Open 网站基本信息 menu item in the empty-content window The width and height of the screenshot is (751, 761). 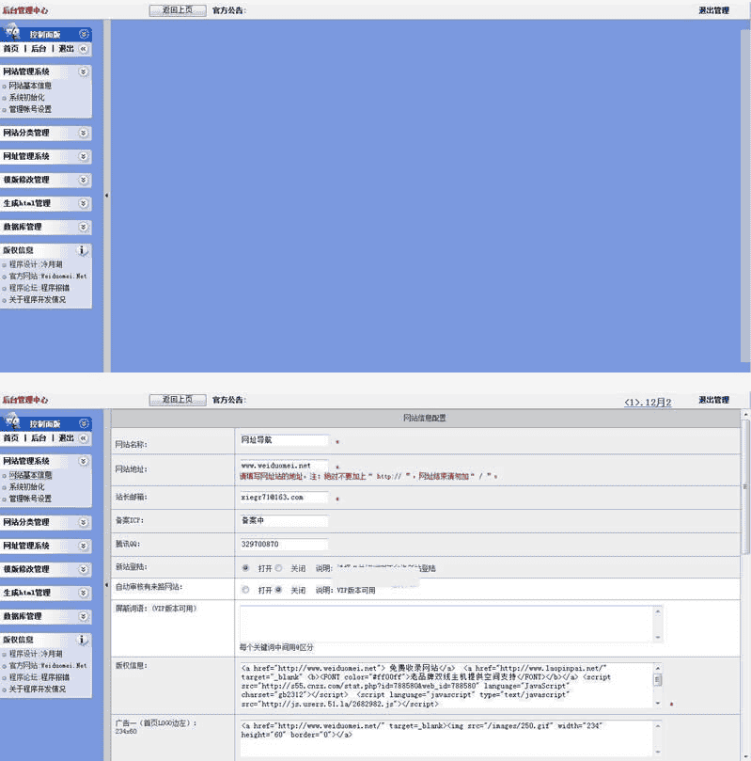click(30, 86)
